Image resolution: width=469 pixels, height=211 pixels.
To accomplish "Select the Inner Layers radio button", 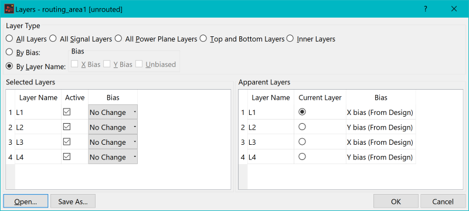I will tap(290, 39).
